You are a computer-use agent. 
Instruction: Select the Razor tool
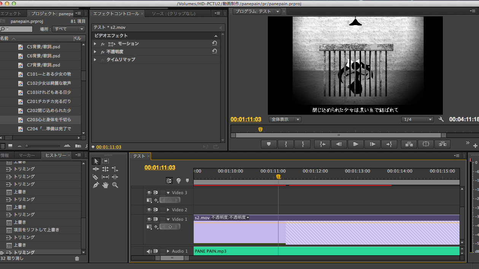point(95,177)
